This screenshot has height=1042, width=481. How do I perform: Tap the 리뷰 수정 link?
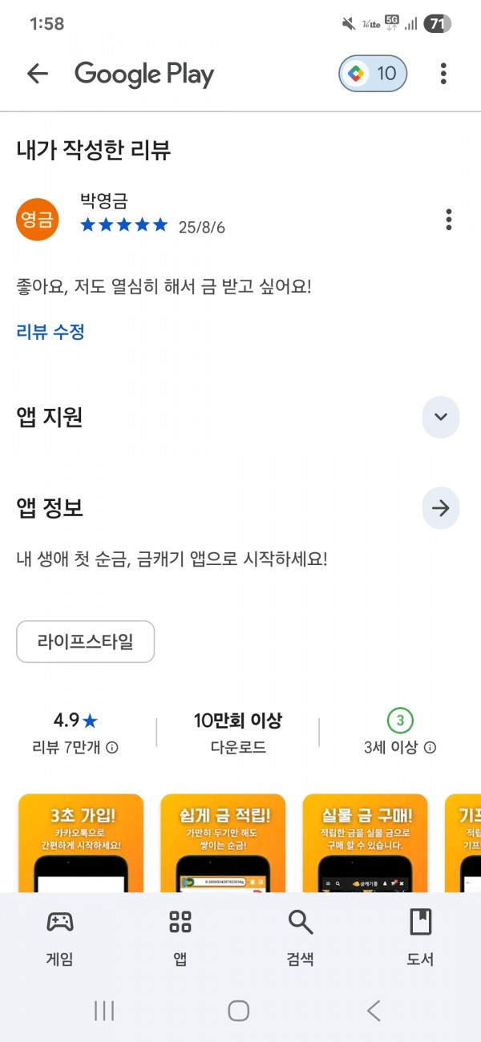[51, 331]
